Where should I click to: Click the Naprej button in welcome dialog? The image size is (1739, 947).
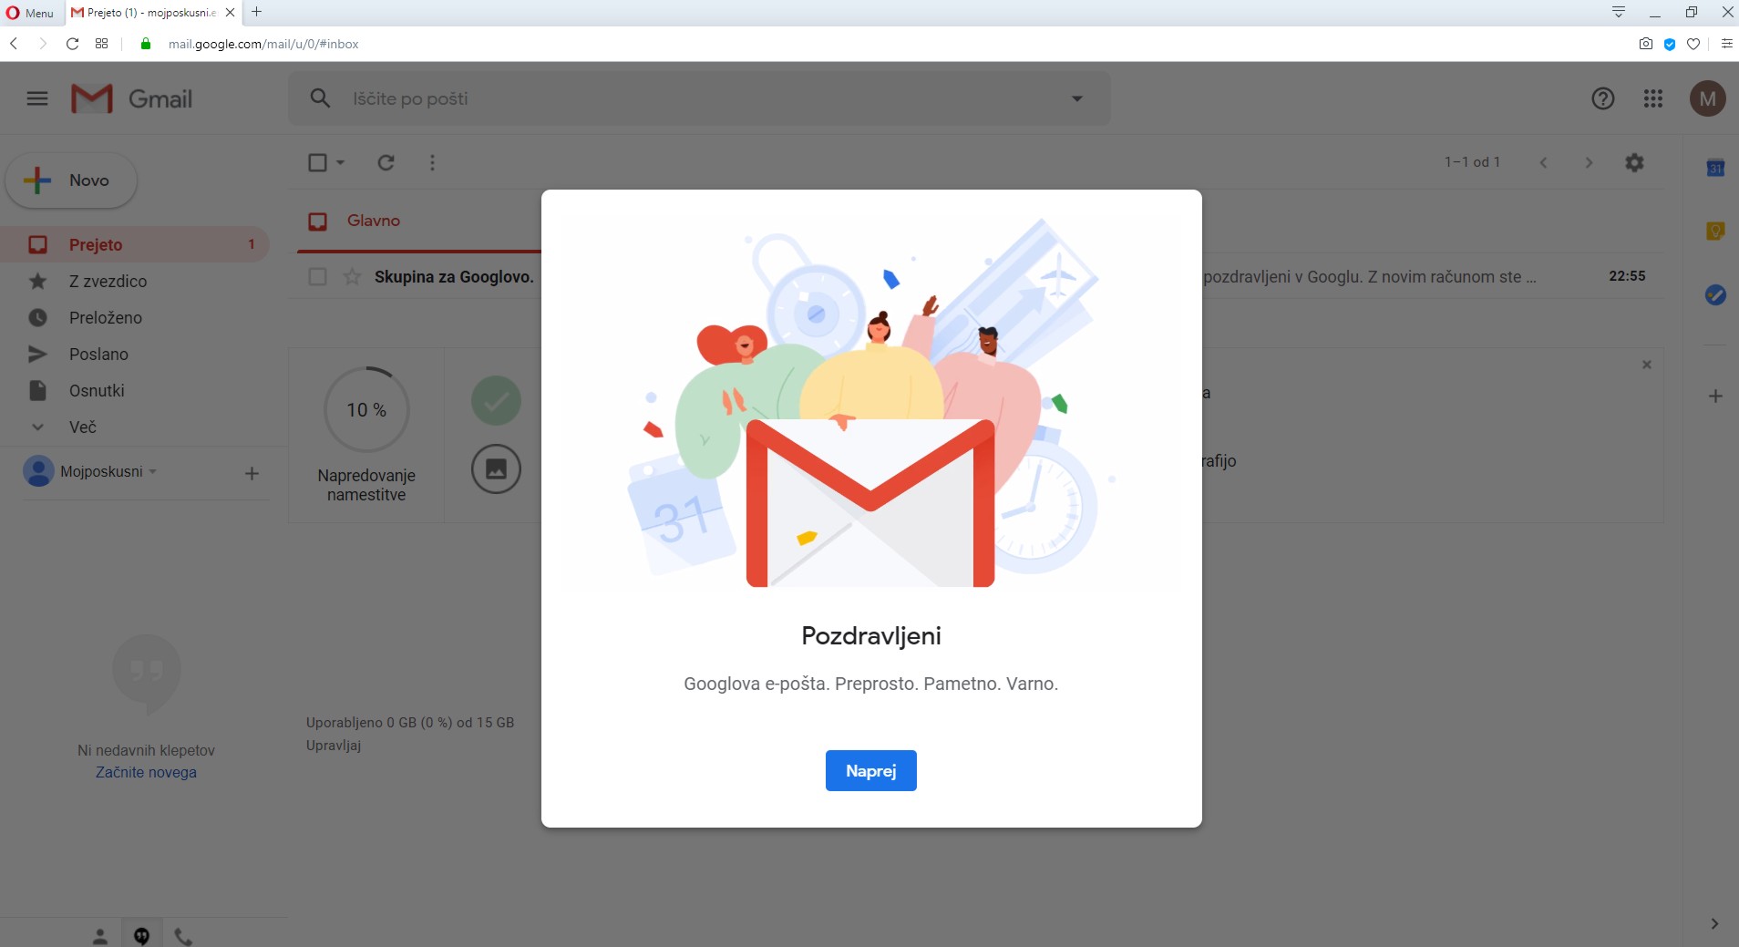point(870,770)
